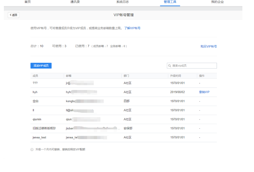Click the magnifier icon in search box
The width and height of the screenshot is (254, 172).
pyautogui.click(x=169, y=66)
